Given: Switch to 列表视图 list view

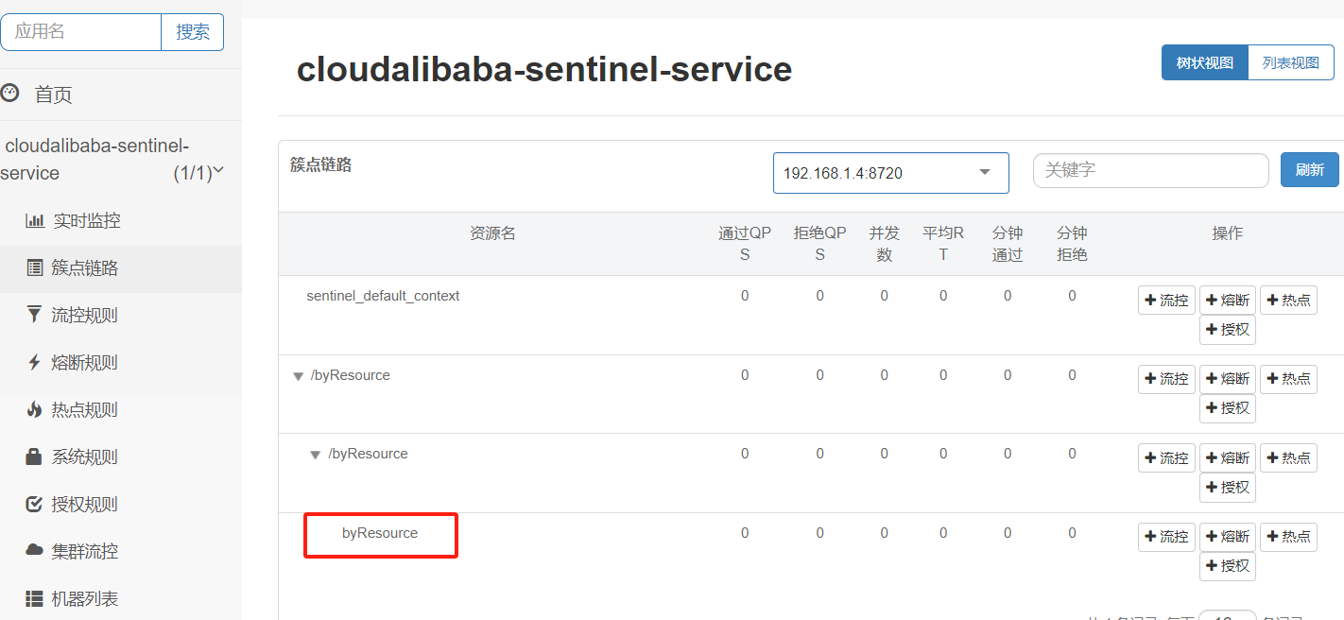Looking at the screenshot, I should [1291, 62].
